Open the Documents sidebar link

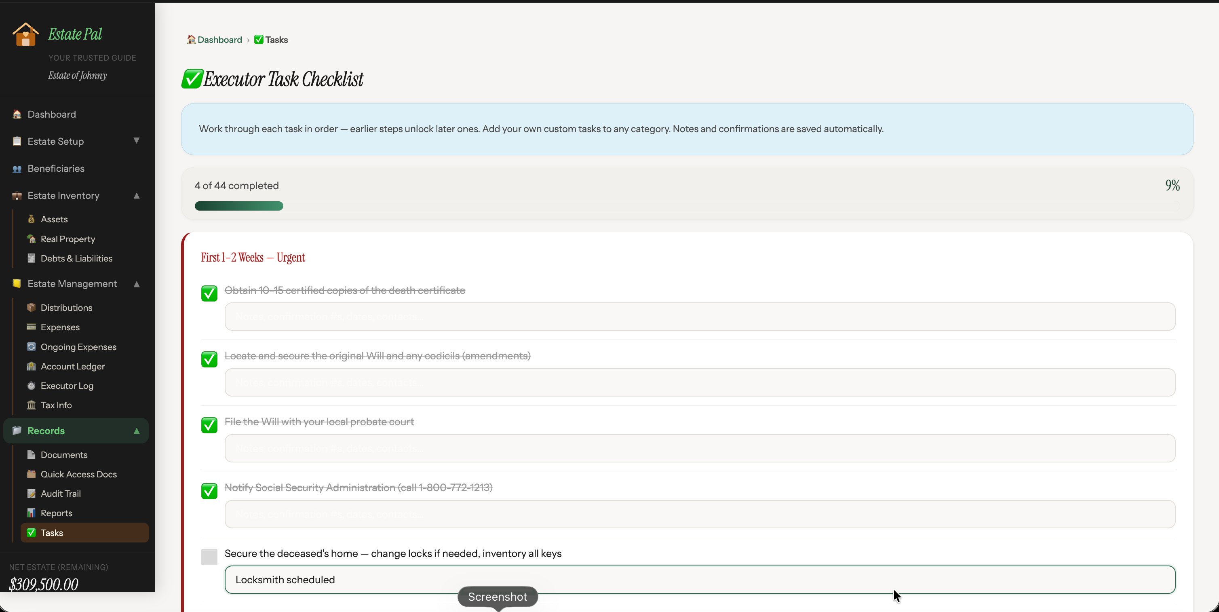click(64, 455)
